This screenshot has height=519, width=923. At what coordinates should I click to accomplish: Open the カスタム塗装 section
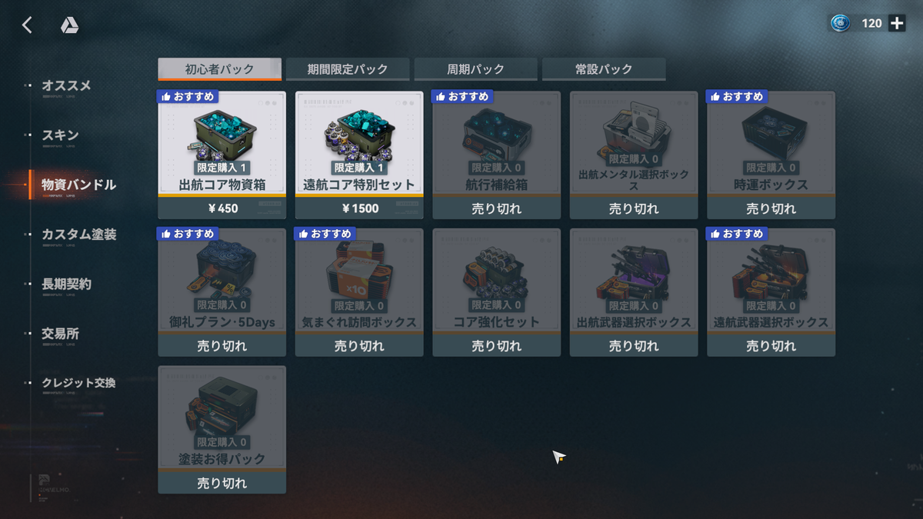click(79, 235)
